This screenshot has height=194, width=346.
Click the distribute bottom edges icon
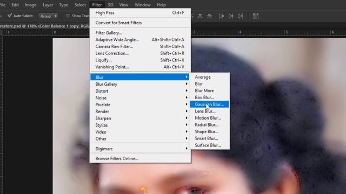coord(209,16)
